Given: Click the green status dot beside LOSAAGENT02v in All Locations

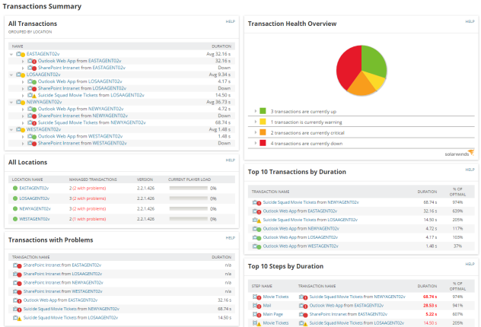Looking at the screenshot, I should click(14, 198).
